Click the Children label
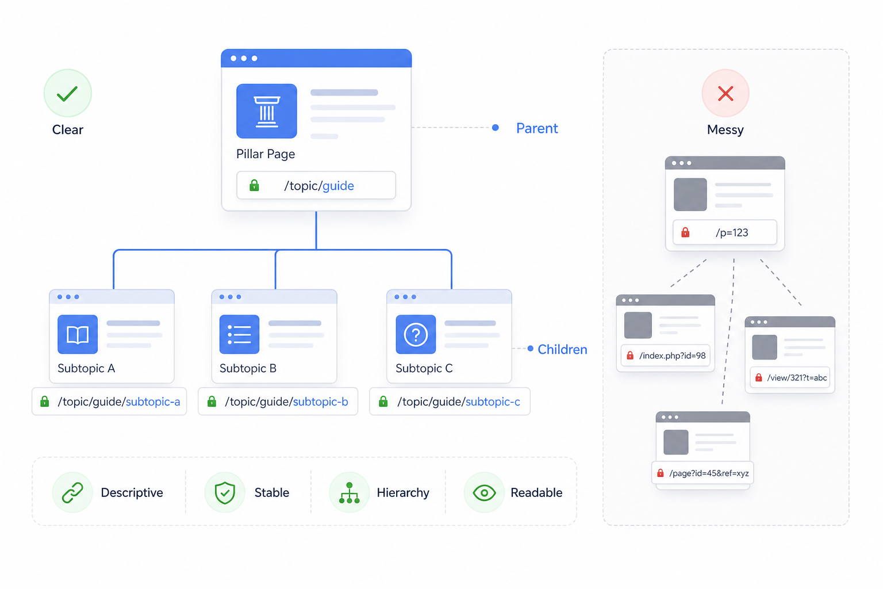 (562, 349)
